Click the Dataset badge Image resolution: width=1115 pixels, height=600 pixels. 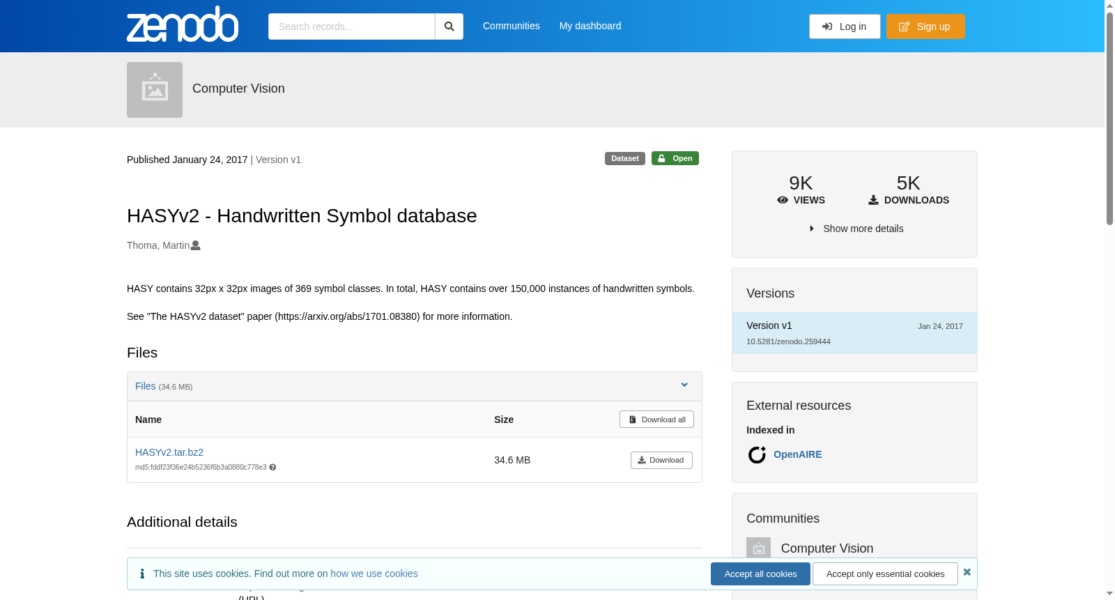pos(625,158)
